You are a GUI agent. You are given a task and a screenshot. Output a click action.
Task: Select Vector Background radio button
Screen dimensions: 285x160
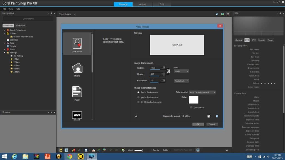(x=139, y=97)
